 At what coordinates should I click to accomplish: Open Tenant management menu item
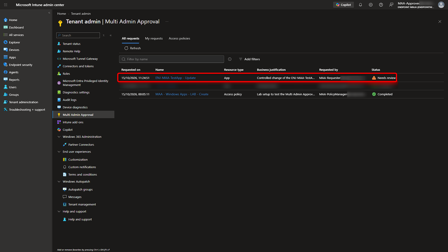pos(82,204)
